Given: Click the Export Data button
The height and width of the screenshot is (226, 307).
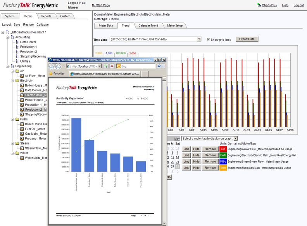Looking at the screenshot, I should 247,39.
